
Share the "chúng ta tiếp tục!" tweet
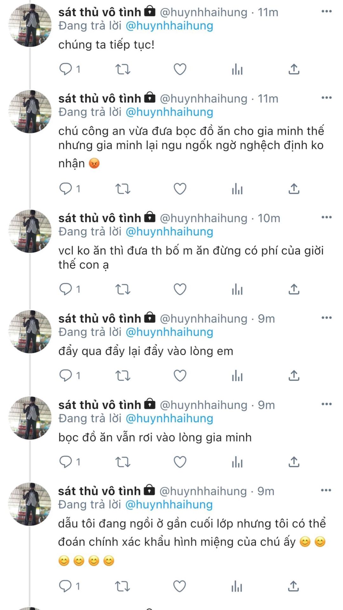[x=294, y=69]
